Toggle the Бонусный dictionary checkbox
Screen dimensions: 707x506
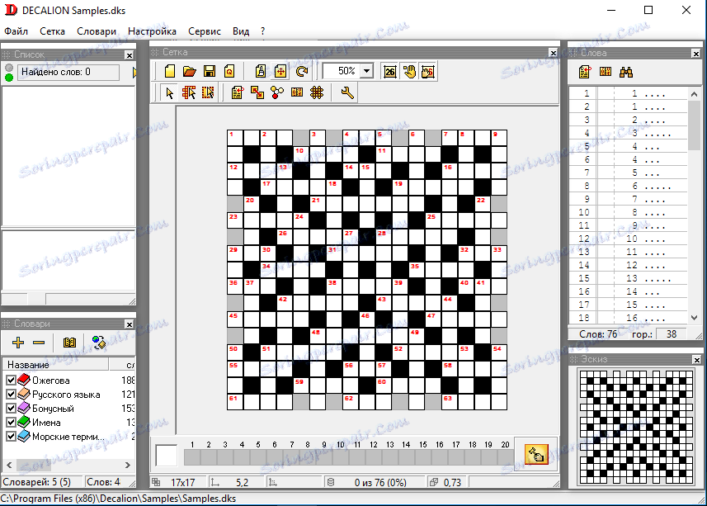click(x=11, y=409)
